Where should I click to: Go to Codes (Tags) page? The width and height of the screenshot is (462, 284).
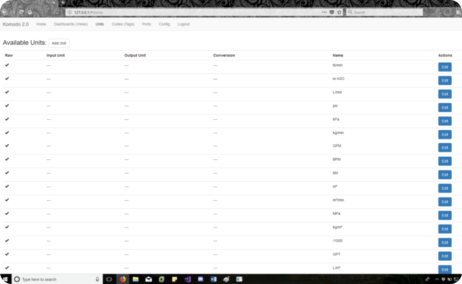pyautogui.click(x=123, y=24)
